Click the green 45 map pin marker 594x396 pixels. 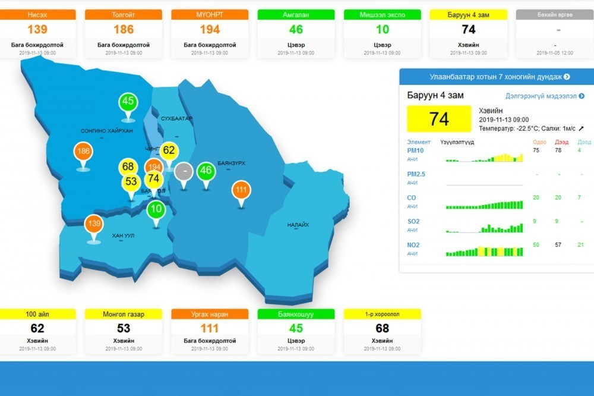point(128,102)
